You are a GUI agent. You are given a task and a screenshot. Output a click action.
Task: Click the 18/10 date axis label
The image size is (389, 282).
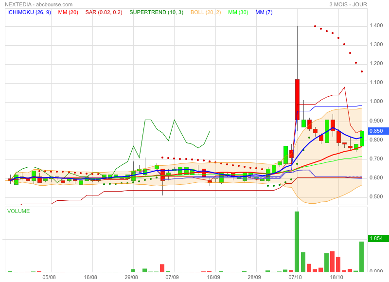[336, 277]
